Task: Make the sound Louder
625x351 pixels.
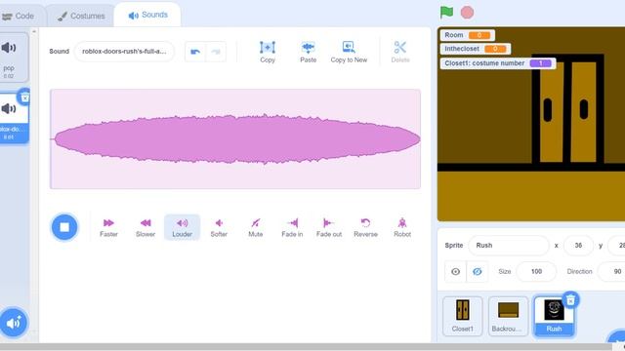Action: point(183,227)
